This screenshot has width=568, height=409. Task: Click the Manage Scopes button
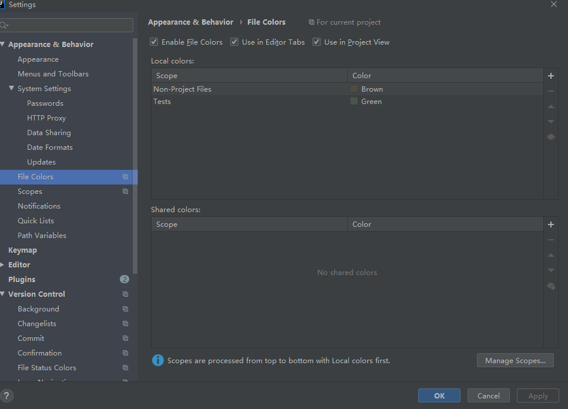(x=515, y=361)
